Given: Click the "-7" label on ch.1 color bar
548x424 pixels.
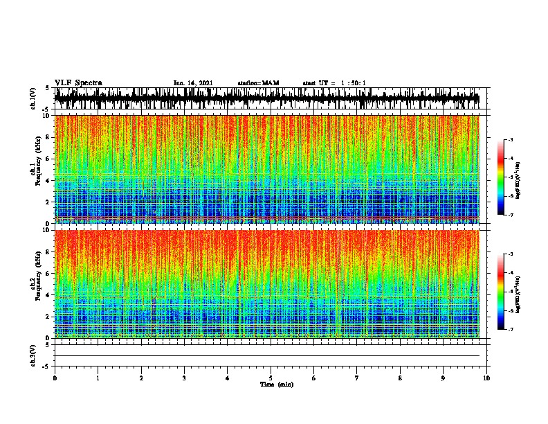Looking at the screenshot, I should tap(510, 215).
